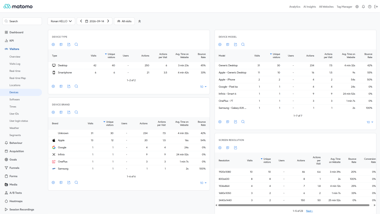Open Device Type row limit 10 dropdown
Image resolution: width=380 pixels, height=214 pixels.
203,87
